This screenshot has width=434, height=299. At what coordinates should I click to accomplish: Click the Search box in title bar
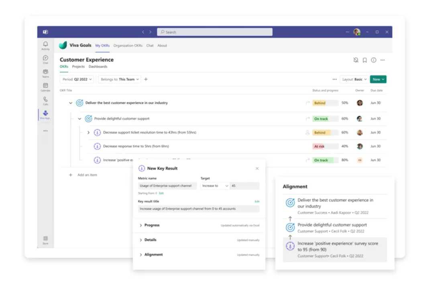click(x=215, y=32)
